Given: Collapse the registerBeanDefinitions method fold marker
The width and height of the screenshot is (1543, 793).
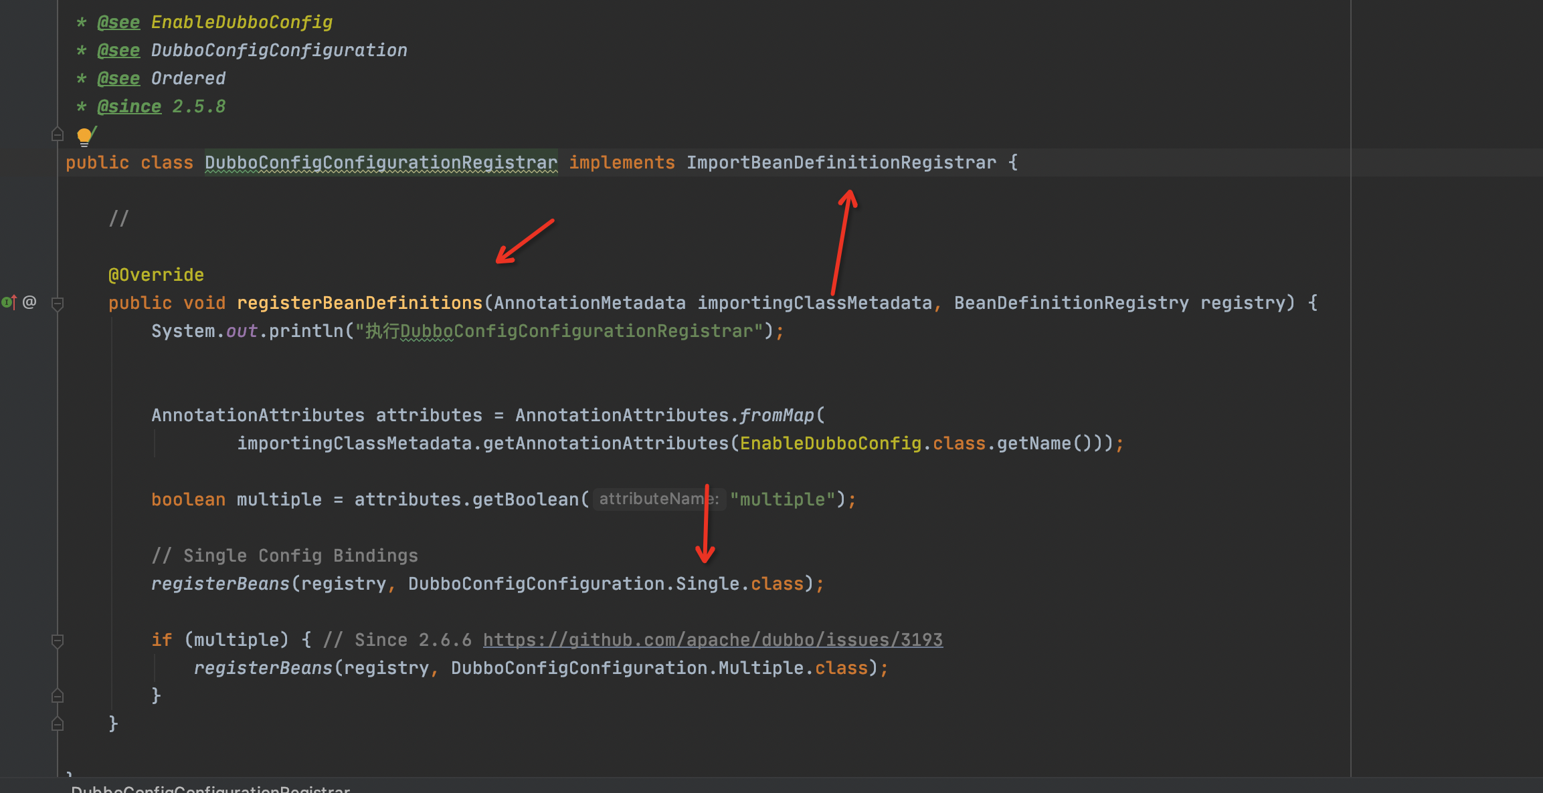Looking at the screenshot, I should 58,304.
